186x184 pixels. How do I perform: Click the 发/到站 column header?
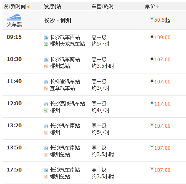click(53, 6)
